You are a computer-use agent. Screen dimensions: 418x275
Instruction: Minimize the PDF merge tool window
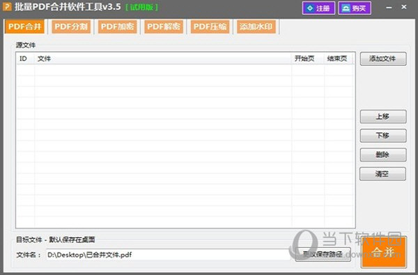[x=389, y=8]
